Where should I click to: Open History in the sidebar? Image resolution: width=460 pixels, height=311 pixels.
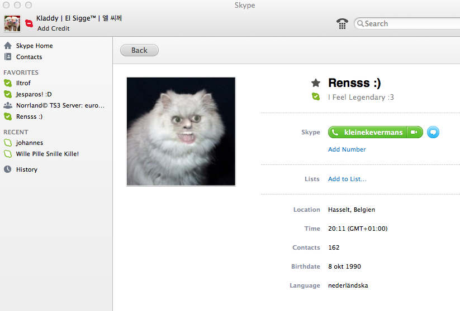tap(27, 169)
